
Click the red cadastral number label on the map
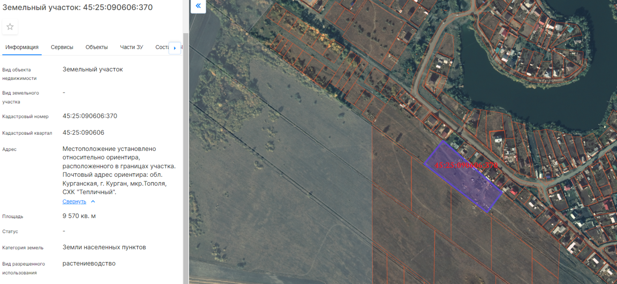(x=466, y=166)
